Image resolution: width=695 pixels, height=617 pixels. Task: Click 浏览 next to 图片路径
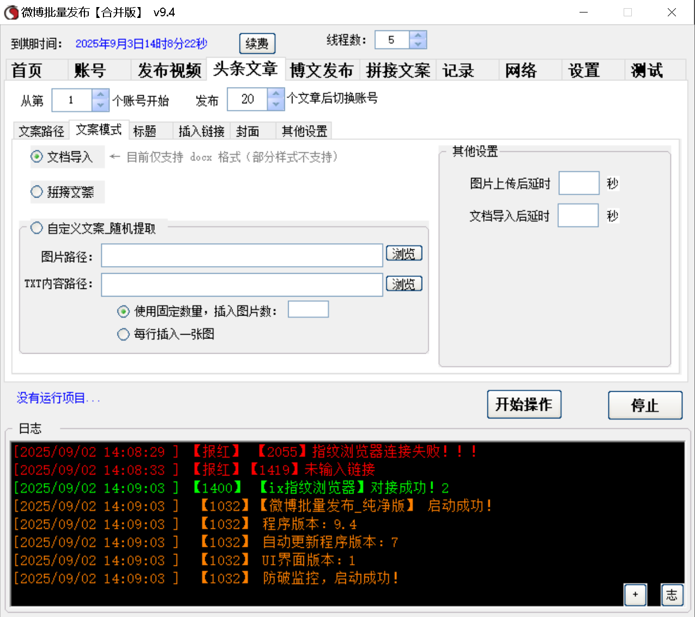[404, 253]
